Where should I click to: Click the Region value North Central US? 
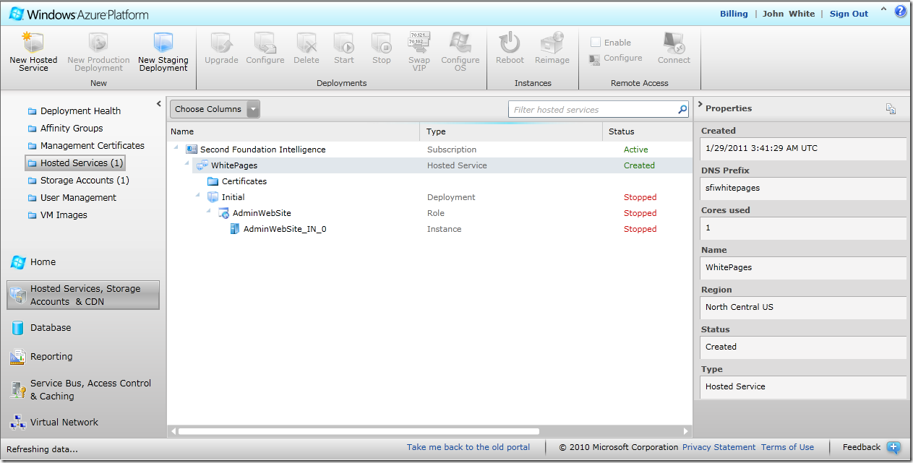click(x=802, y=307)
